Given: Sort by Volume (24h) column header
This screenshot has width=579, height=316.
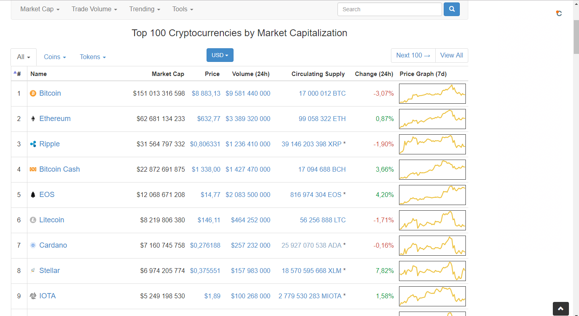Looking at the screenshot, I should click(251, 74).
